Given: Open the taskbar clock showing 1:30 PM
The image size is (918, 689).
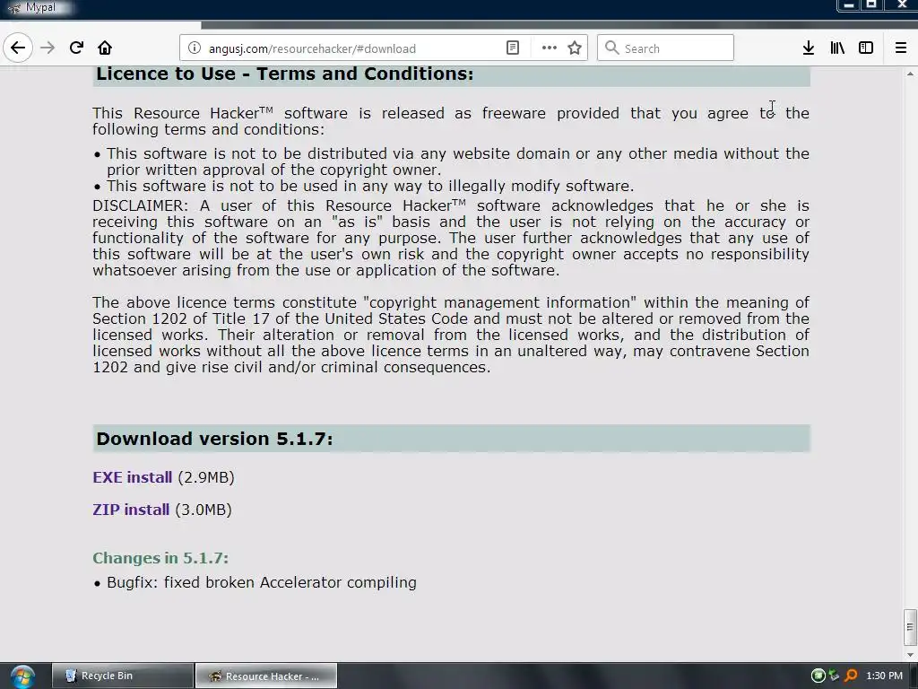Looking at the screenshot, I should [884, 676].
